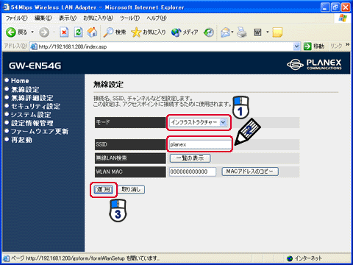This screenshot has height=265, width=353.
Task: Click 再起動 in the sidebar
Action: point(21,140)
